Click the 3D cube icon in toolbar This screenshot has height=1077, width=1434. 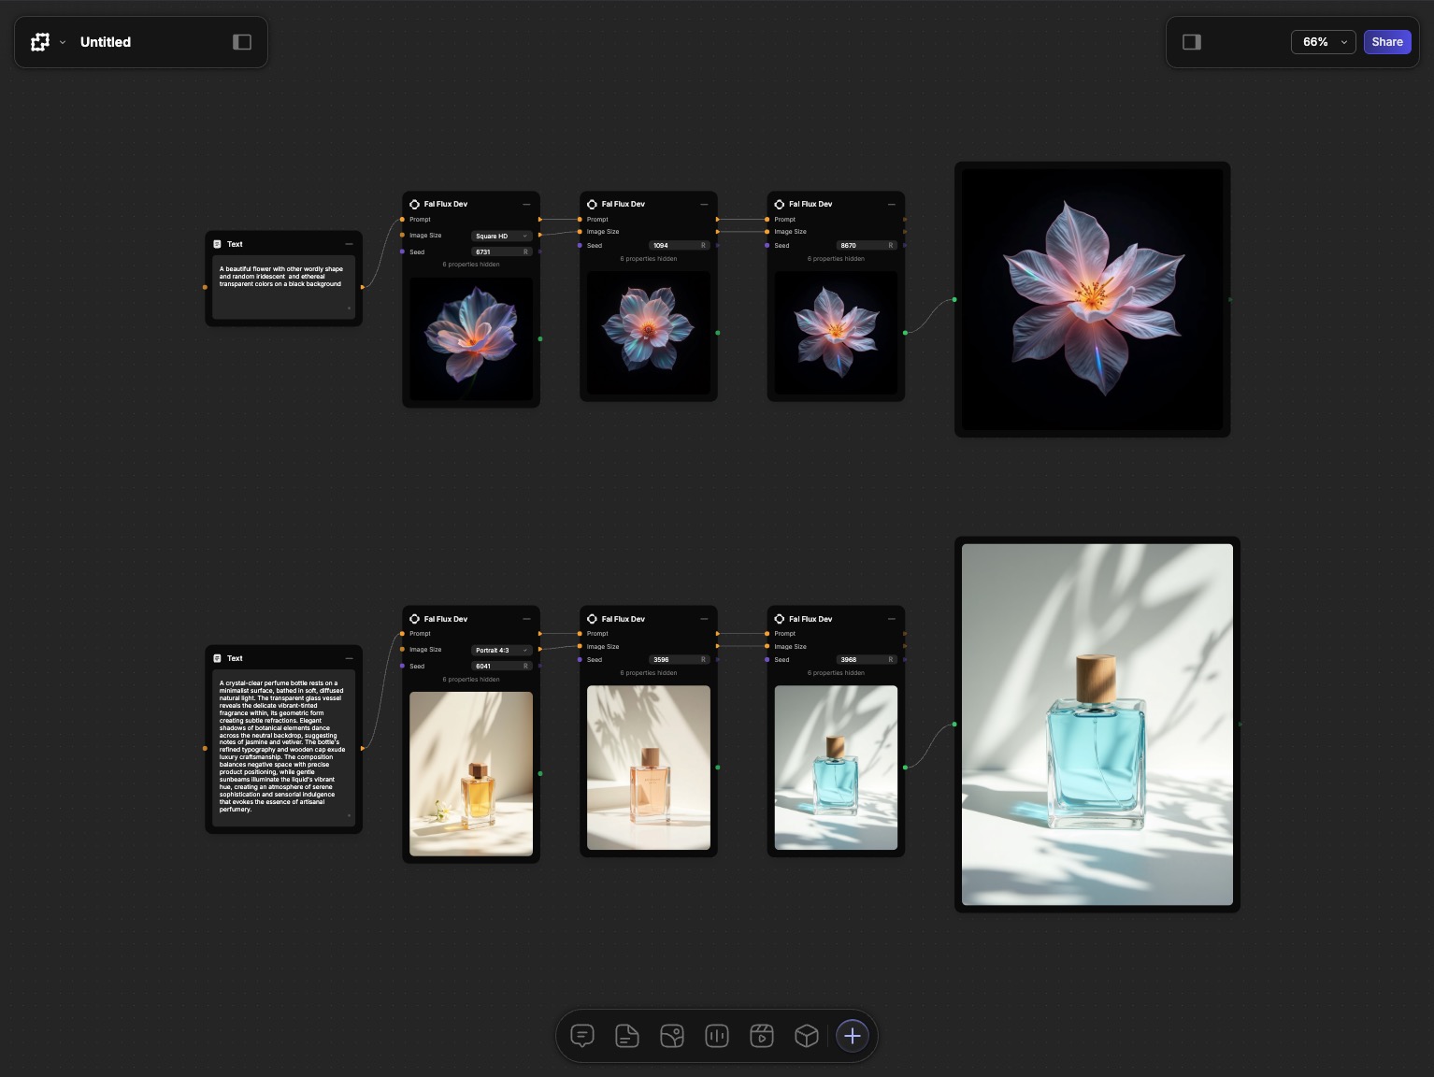pyautogui.click(x=807, y=1036)
